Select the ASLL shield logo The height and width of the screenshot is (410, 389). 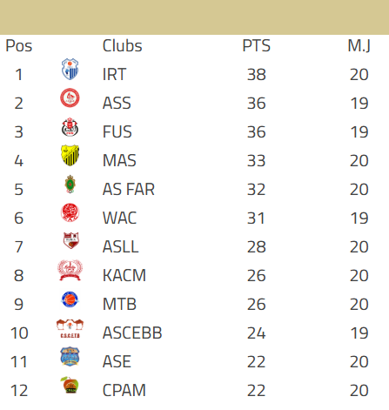pos(70,240)
